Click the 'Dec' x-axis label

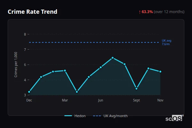pos(29,100)
